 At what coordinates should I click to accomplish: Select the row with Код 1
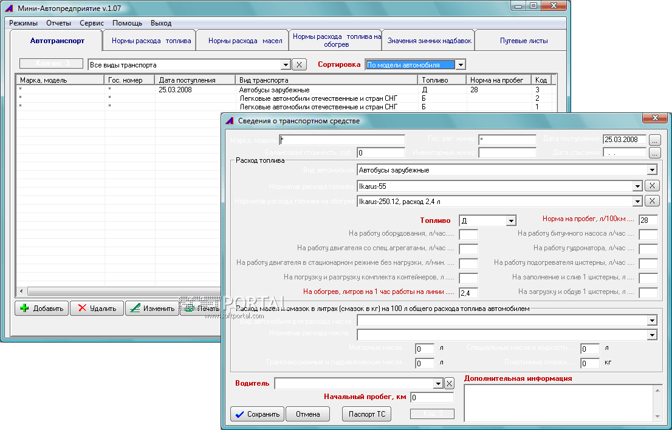coord(286,107)
